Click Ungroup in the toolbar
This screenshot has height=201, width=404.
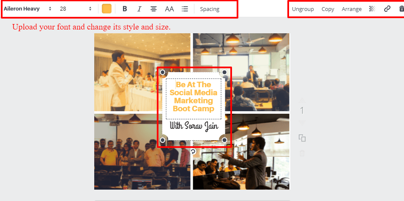(303, 9)
